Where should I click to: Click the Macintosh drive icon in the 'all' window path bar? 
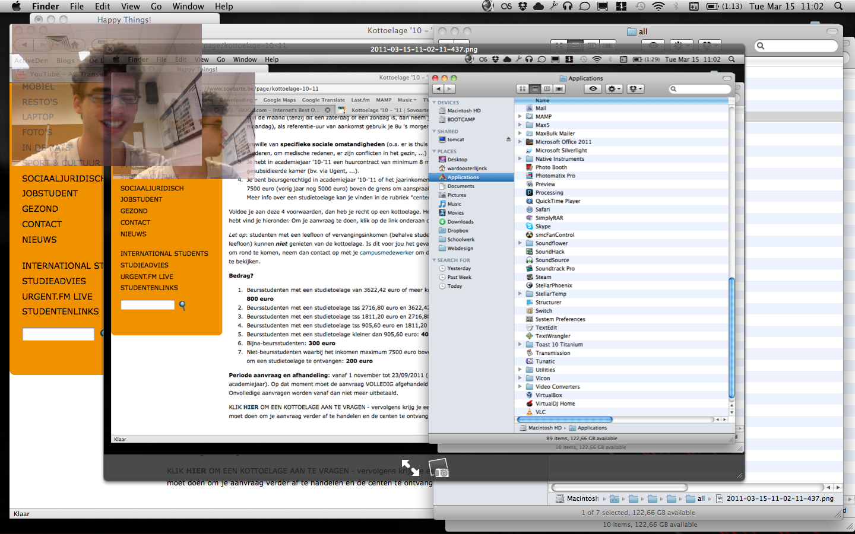(559, 499)
